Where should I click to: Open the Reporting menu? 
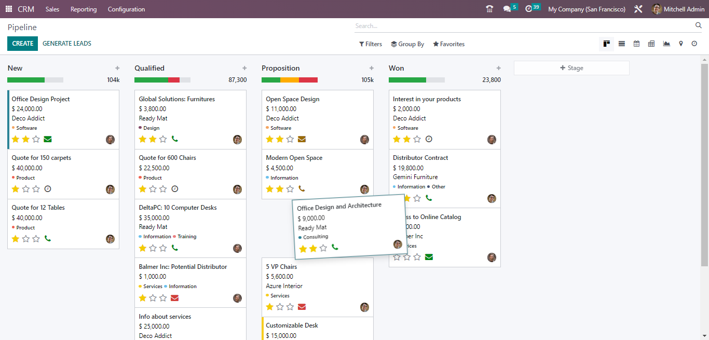coord(84,9)
